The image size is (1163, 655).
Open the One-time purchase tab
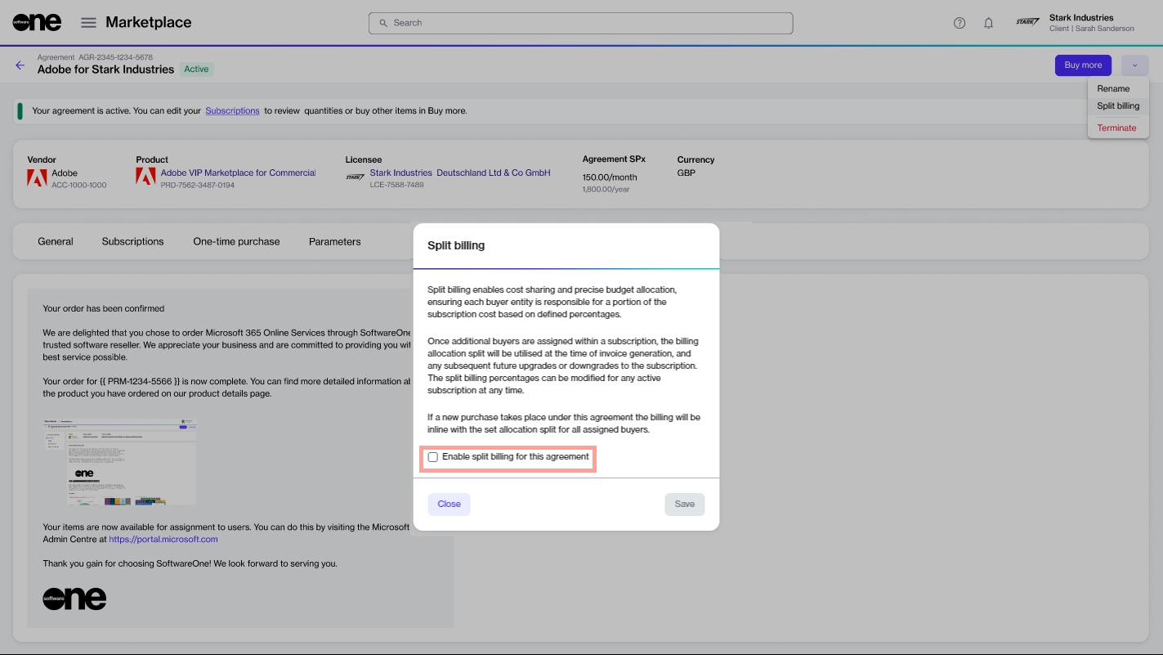[236, 241]
